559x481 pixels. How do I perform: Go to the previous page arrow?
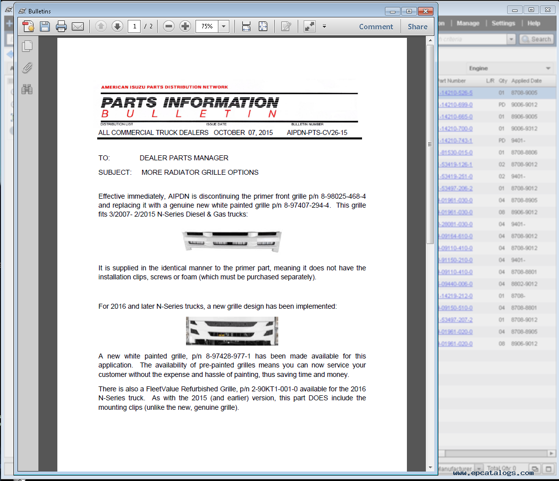101,26
